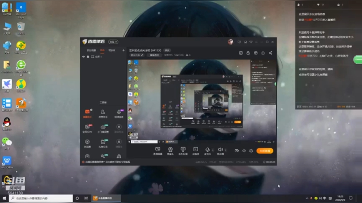Image resolution: width=362 pixels, height=203 pixels.
Task: Select the WPS Office desktop icon
Action: click(x=7, y=163)
